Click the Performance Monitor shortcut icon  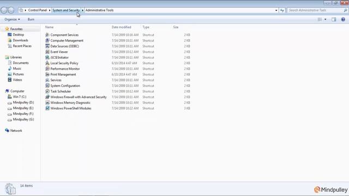point(47,69)
